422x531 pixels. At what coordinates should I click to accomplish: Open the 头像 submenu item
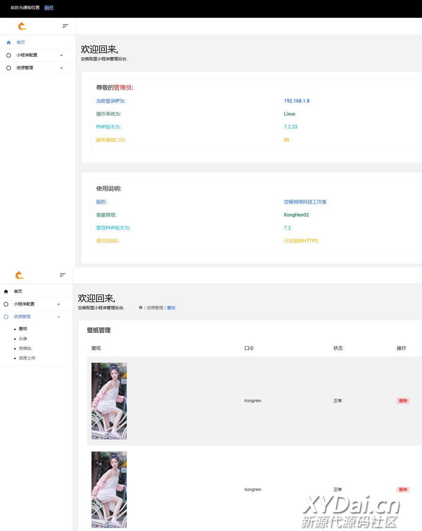pos(23,339)
